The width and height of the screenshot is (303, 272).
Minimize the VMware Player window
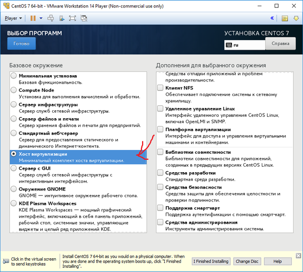259,6
